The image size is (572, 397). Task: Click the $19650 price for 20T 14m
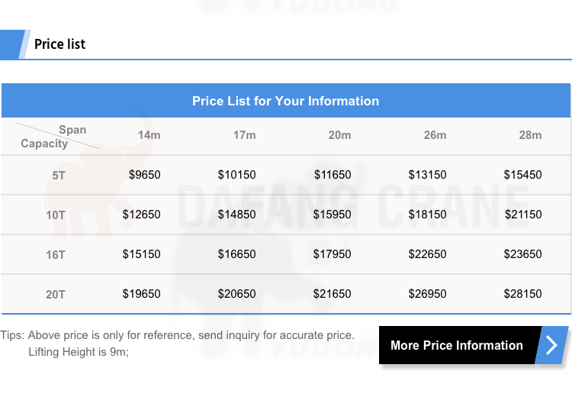pyautogui.click(x=142, y=294)
